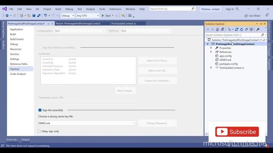Click Properties wrench icon in Solution Explorer toolbar
The width and height of the screenshot is (273, 153).
pos(258,29)
